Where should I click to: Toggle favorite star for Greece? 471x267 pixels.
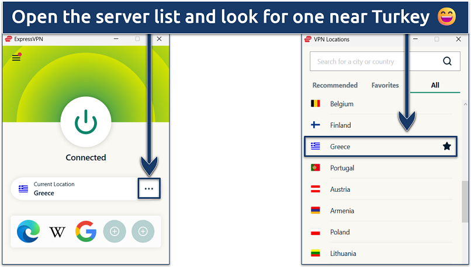447,146
